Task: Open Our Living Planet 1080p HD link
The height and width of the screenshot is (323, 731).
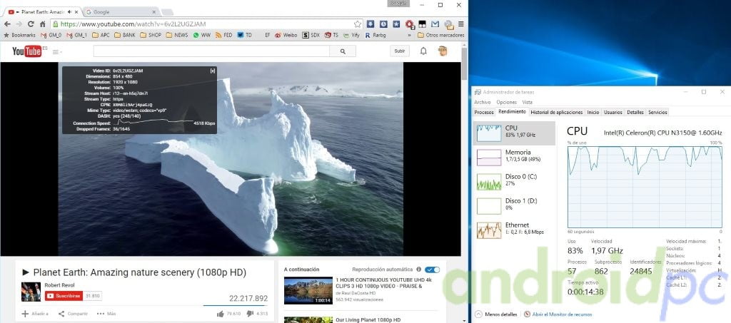Action: (368, 320)
